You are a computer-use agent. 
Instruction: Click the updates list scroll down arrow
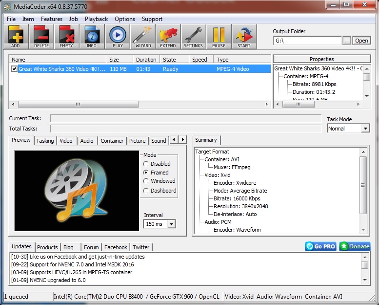(x=365, y=280)
